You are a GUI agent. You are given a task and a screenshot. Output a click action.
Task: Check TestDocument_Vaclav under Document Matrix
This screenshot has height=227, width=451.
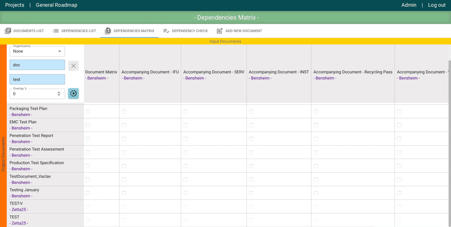pyautogui.click(x=88, y=180)
